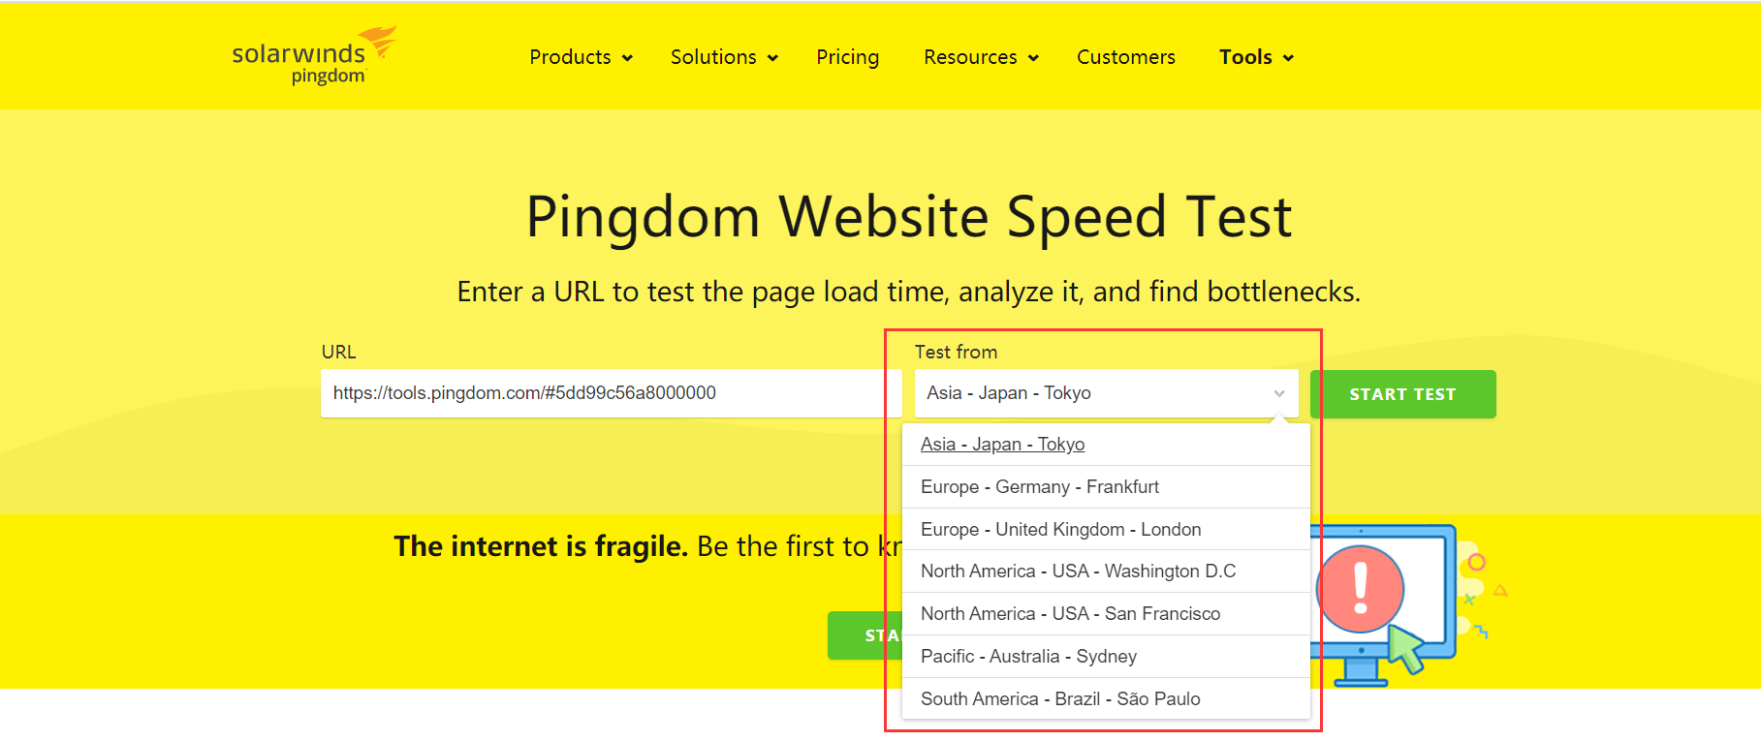Viewport: 1761px width, 742px height.
Task: Open the Test from location dropdown
Action: (1106, 393)
